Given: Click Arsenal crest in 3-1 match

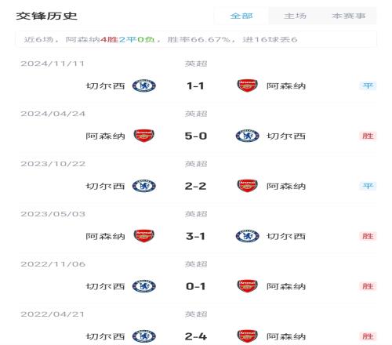Looking at the screenshot, I should coord(144,236).
